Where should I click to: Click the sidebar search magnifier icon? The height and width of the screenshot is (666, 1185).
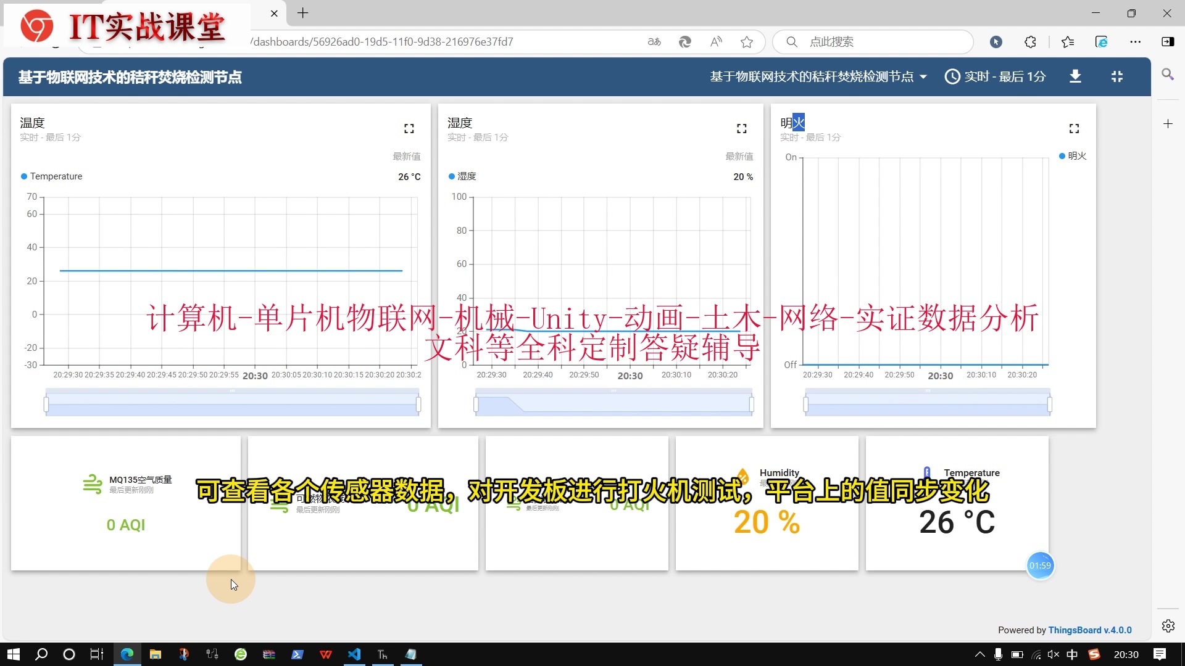1168,75
